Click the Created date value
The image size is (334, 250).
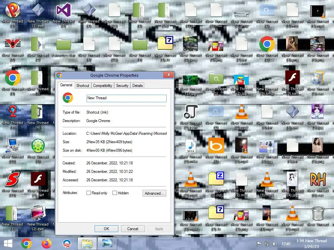[110, 163]
